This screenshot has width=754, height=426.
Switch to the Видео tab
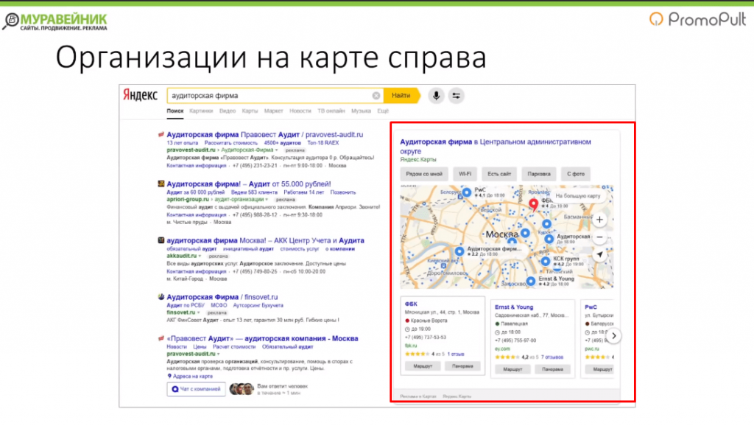[228, 111]
